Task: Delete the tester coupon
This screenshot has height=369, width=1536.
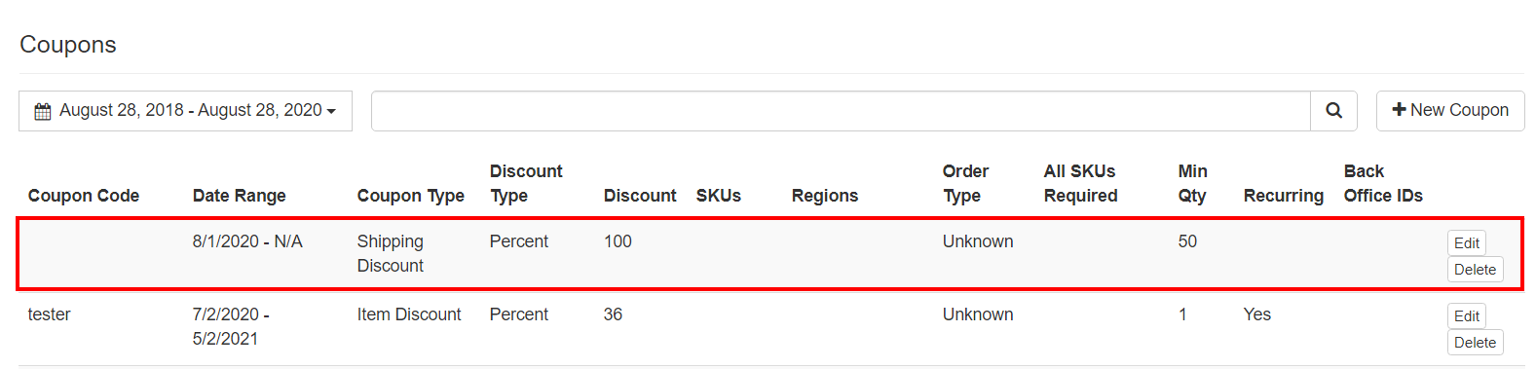Action: [x=1475, y=343]
